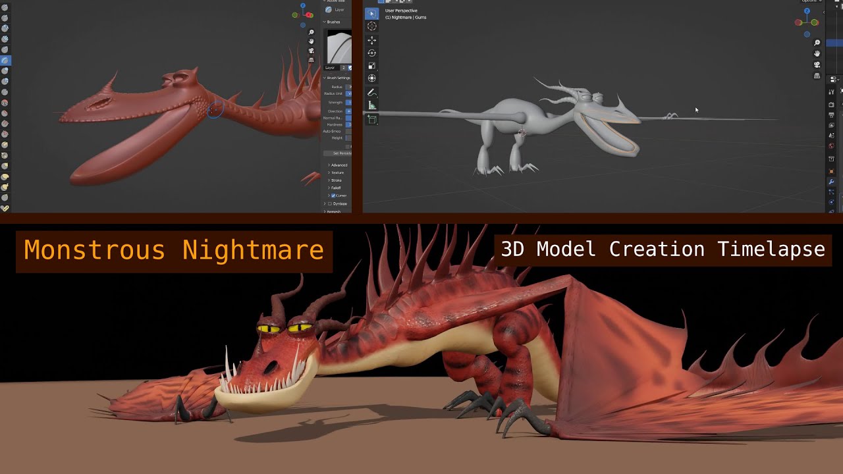This screenshot has height=474, width=843.
Task: Open the Output properties tab
Action: pyautogui.click(x=831, y=115)
